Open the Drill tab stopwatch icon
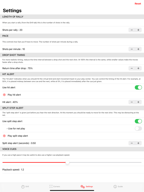This screenshot has width=144, height=192. (x=23, y=186)
